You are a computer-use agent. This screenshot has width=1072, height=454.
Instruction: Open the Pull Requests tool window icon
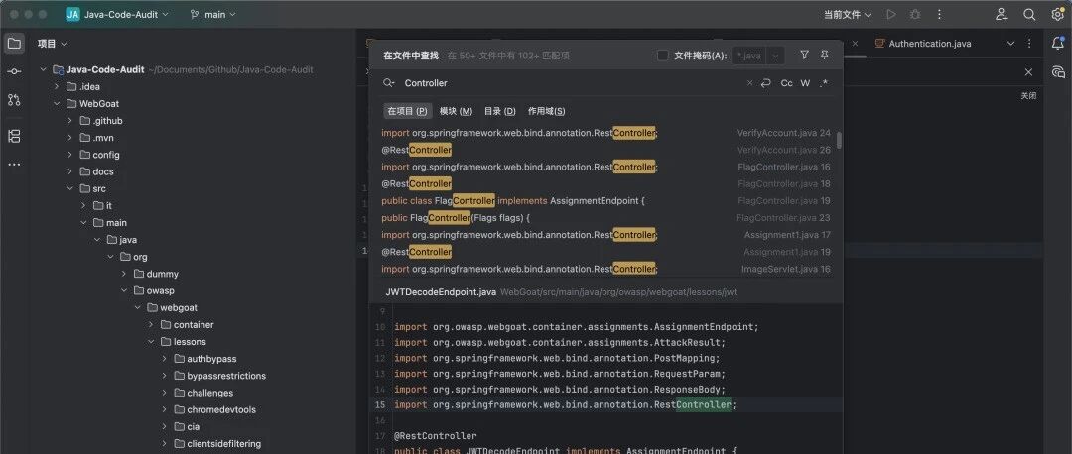pos(14,100)
